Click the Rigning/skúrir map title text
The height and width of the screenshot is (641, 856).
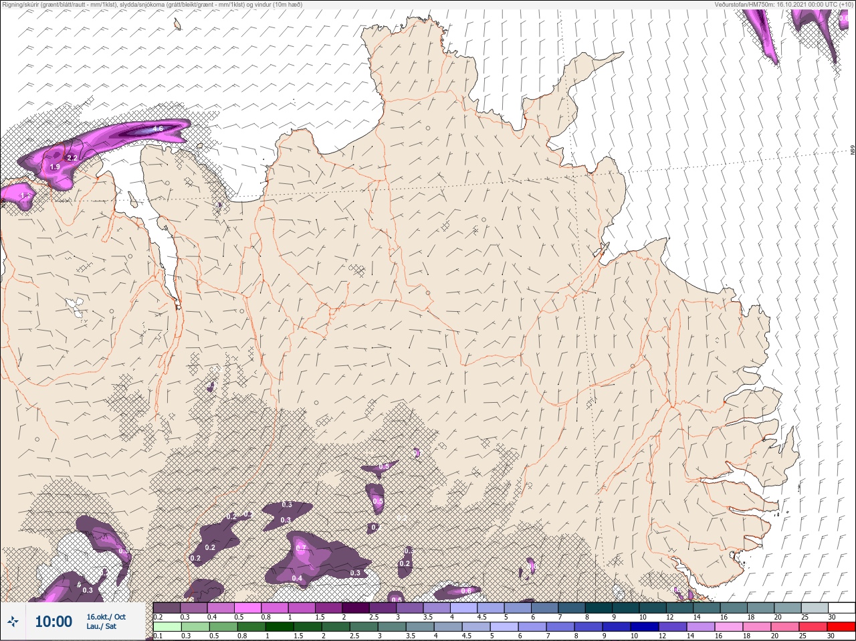[152, 4]
